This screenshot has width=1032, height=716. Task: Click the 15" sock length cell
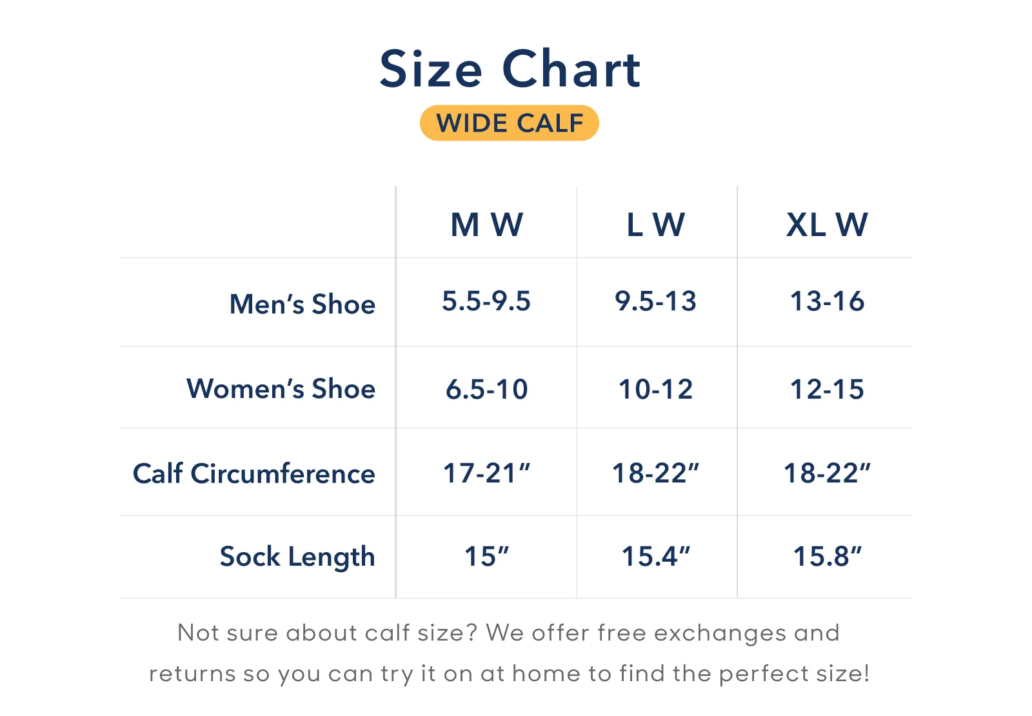(486, 557)
